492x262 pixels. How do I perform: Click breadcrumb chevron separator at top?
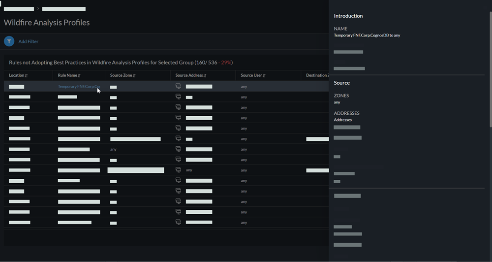click(38, 9)
